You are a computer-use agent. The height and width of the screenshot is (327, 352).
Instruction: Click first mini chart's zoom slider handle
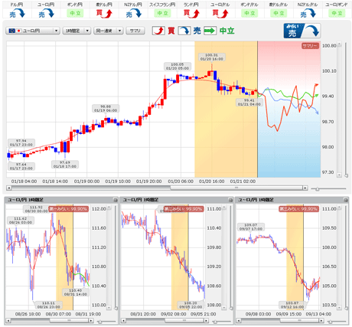(x=100, y=322)
